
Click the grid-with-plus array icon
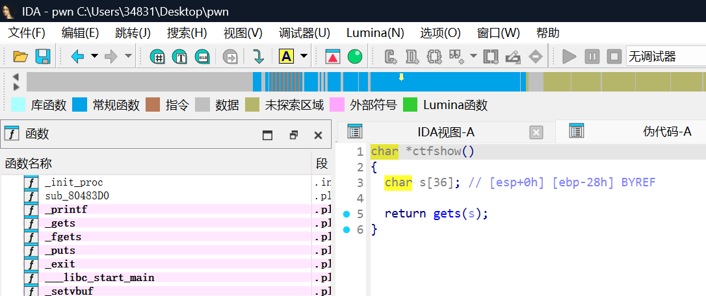[457, 56]
